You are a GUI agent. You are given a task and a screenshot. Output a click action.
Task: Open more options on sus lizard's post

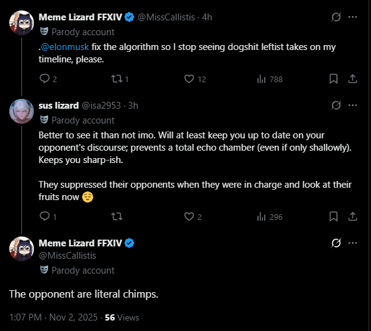click(353, 106)
